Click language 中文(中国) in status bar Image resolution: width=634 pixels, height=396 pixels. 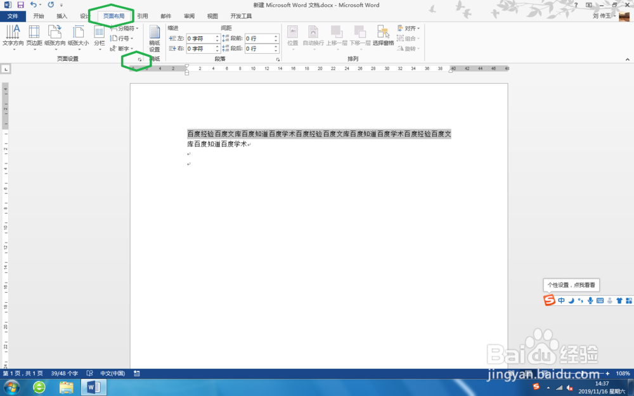(x=112, y=374)
